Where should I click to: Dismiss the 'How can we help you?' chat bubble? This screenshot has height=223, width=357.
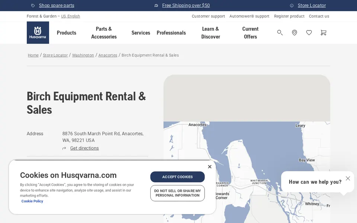click(x=348, y=178)
